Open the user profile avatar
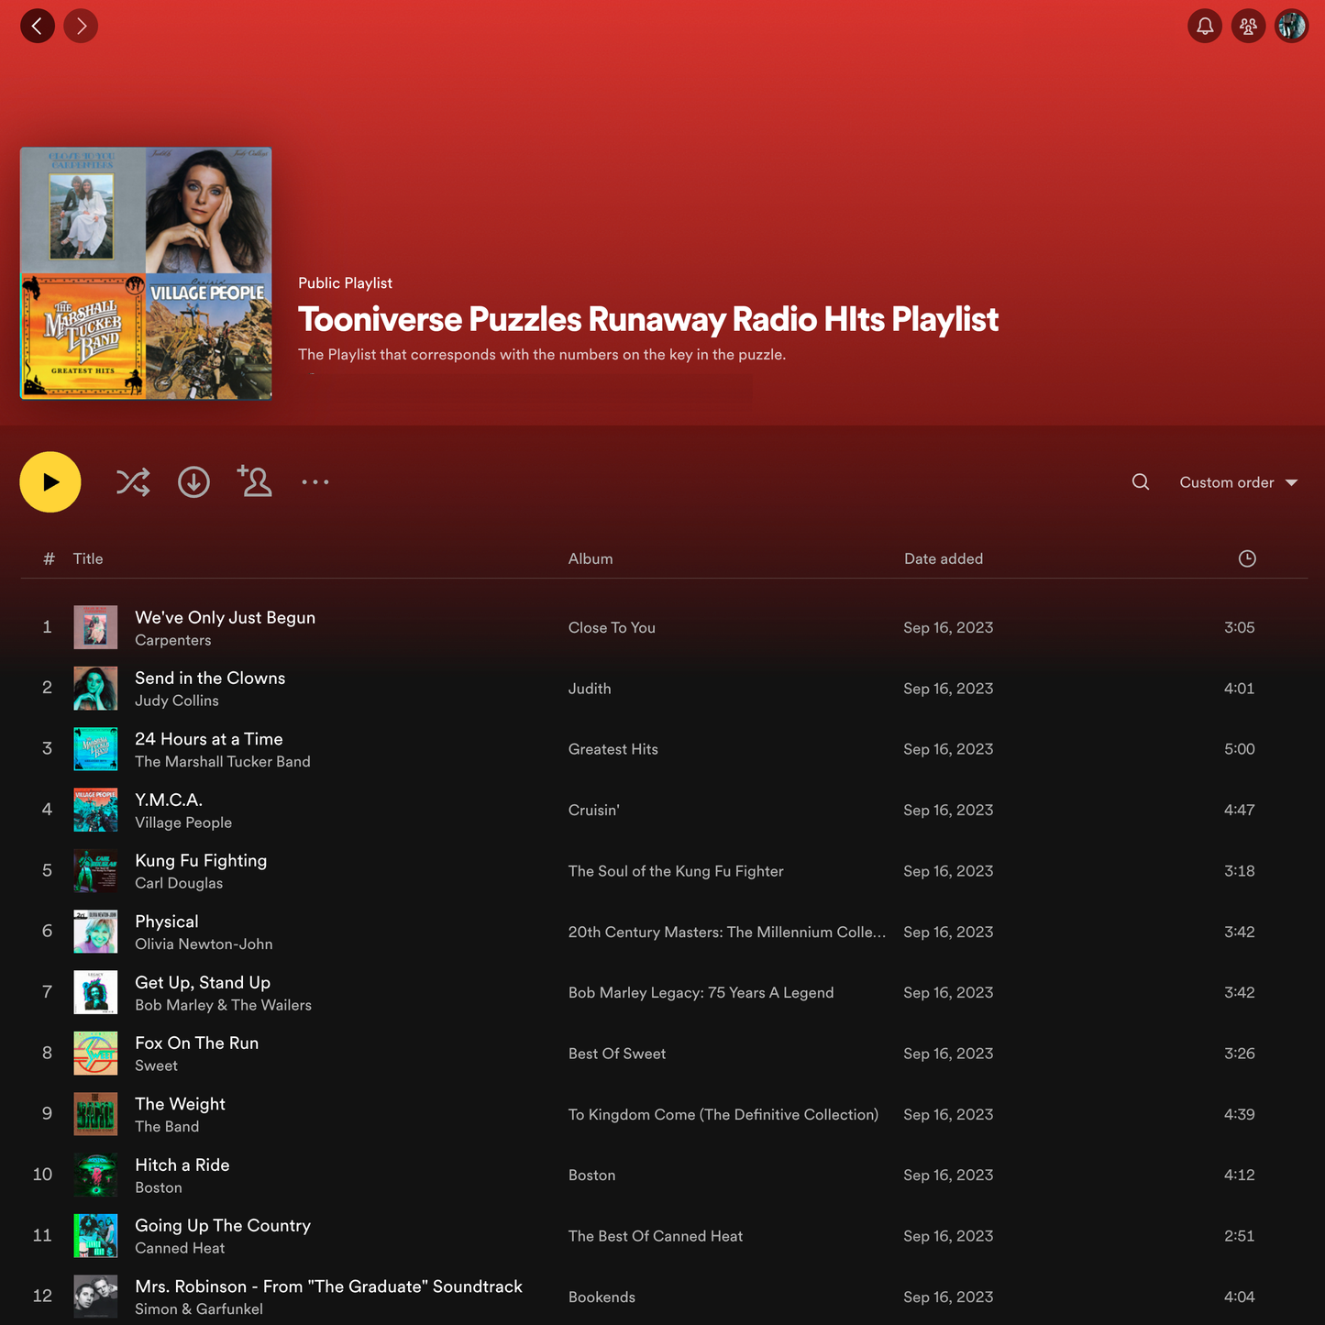Viewport: 1325px width, 1325px height. (1291, 27)
